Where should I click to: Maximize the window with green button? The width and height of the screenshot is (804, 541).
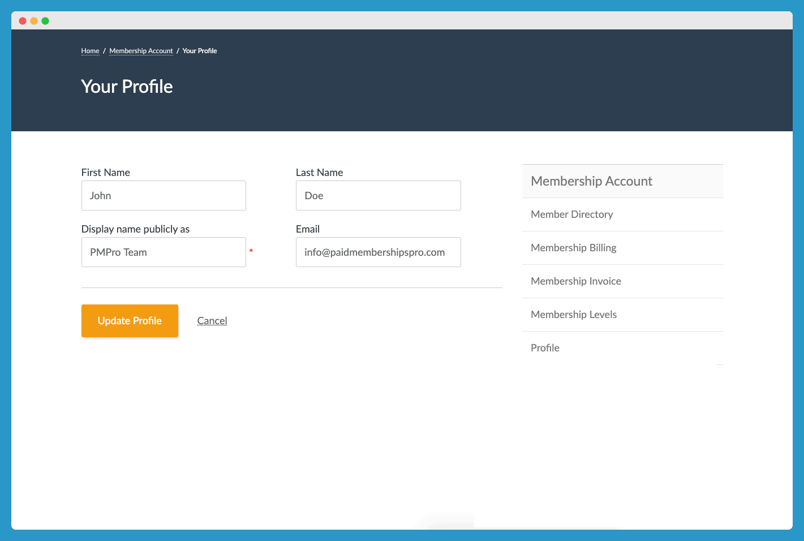pos(45,21)
